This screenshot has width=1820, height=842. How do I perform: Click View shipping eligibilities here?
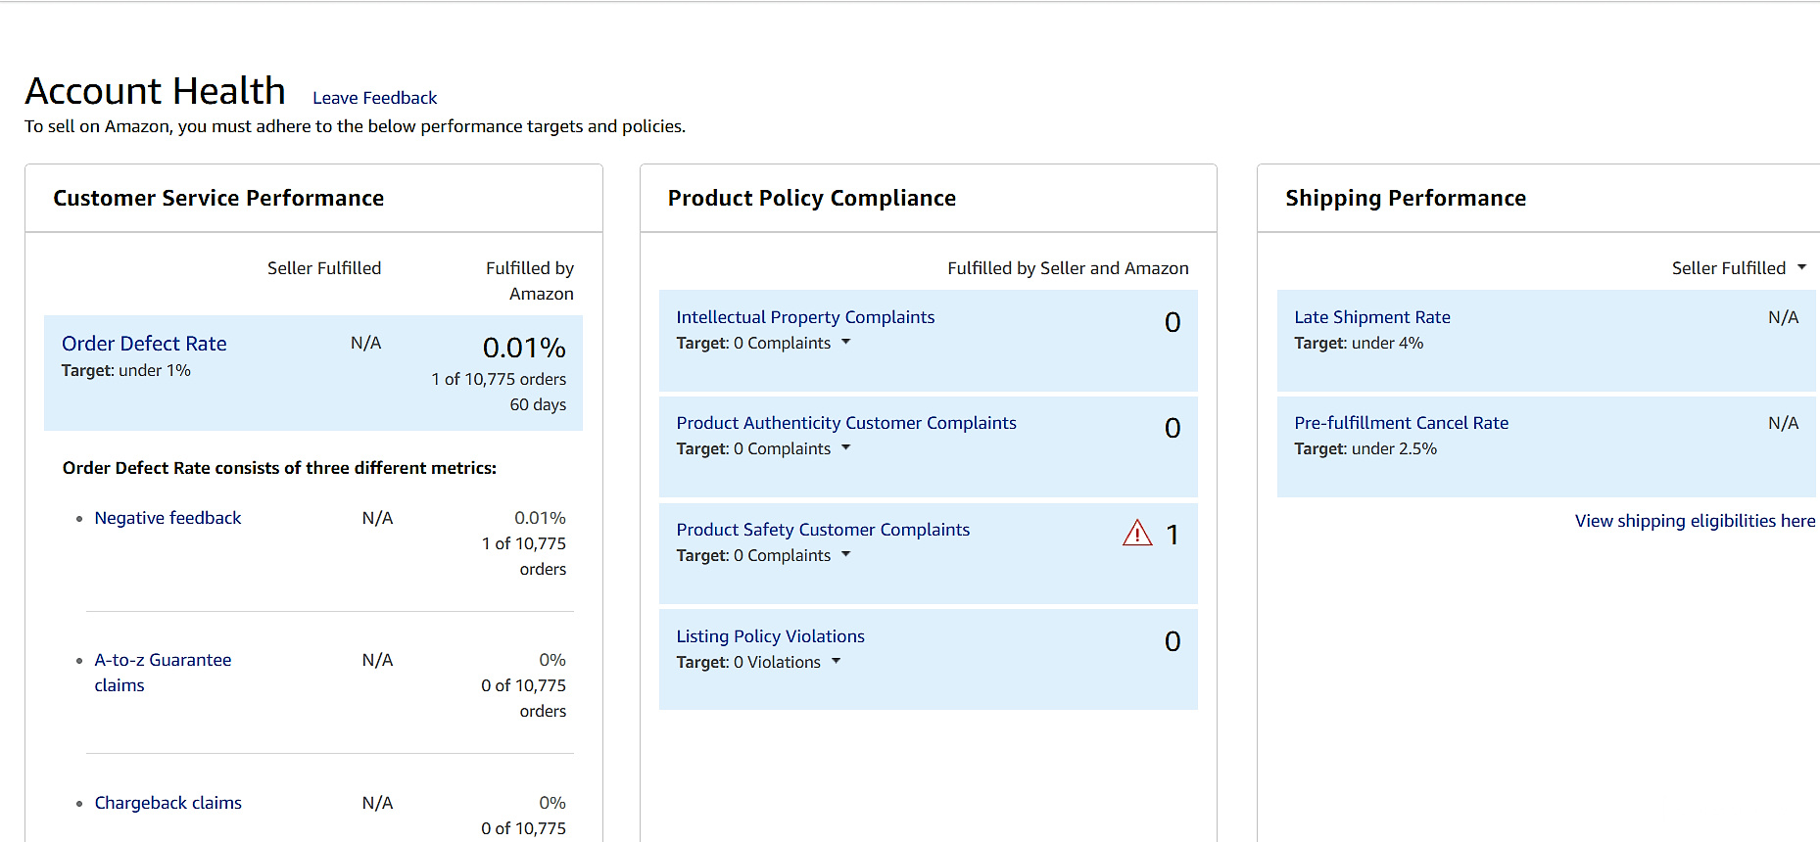pyautogui.click(x=1694, y=521)
